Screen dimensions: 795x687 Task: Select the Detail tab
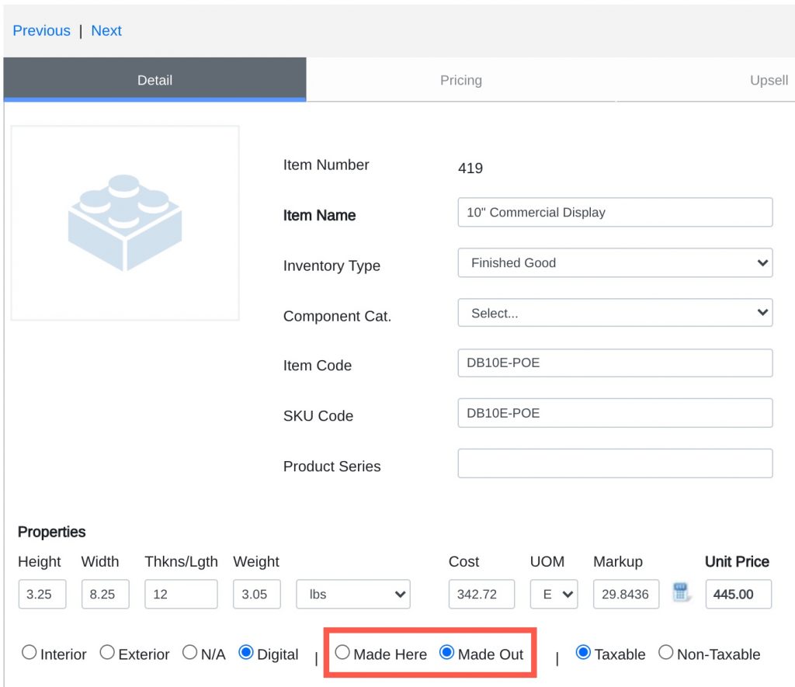coord(154,80)
